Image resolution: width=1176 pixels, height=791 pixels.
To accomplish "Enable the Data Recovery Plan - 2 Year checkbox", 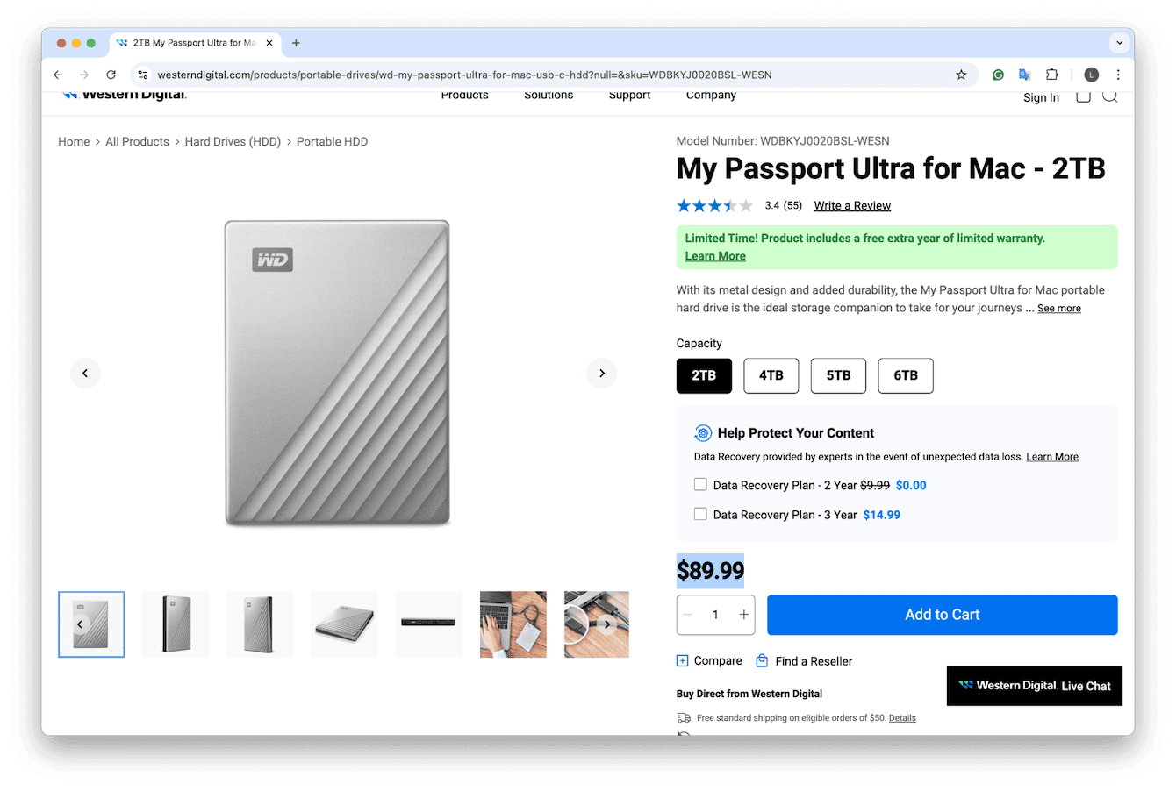I will 699,484.
